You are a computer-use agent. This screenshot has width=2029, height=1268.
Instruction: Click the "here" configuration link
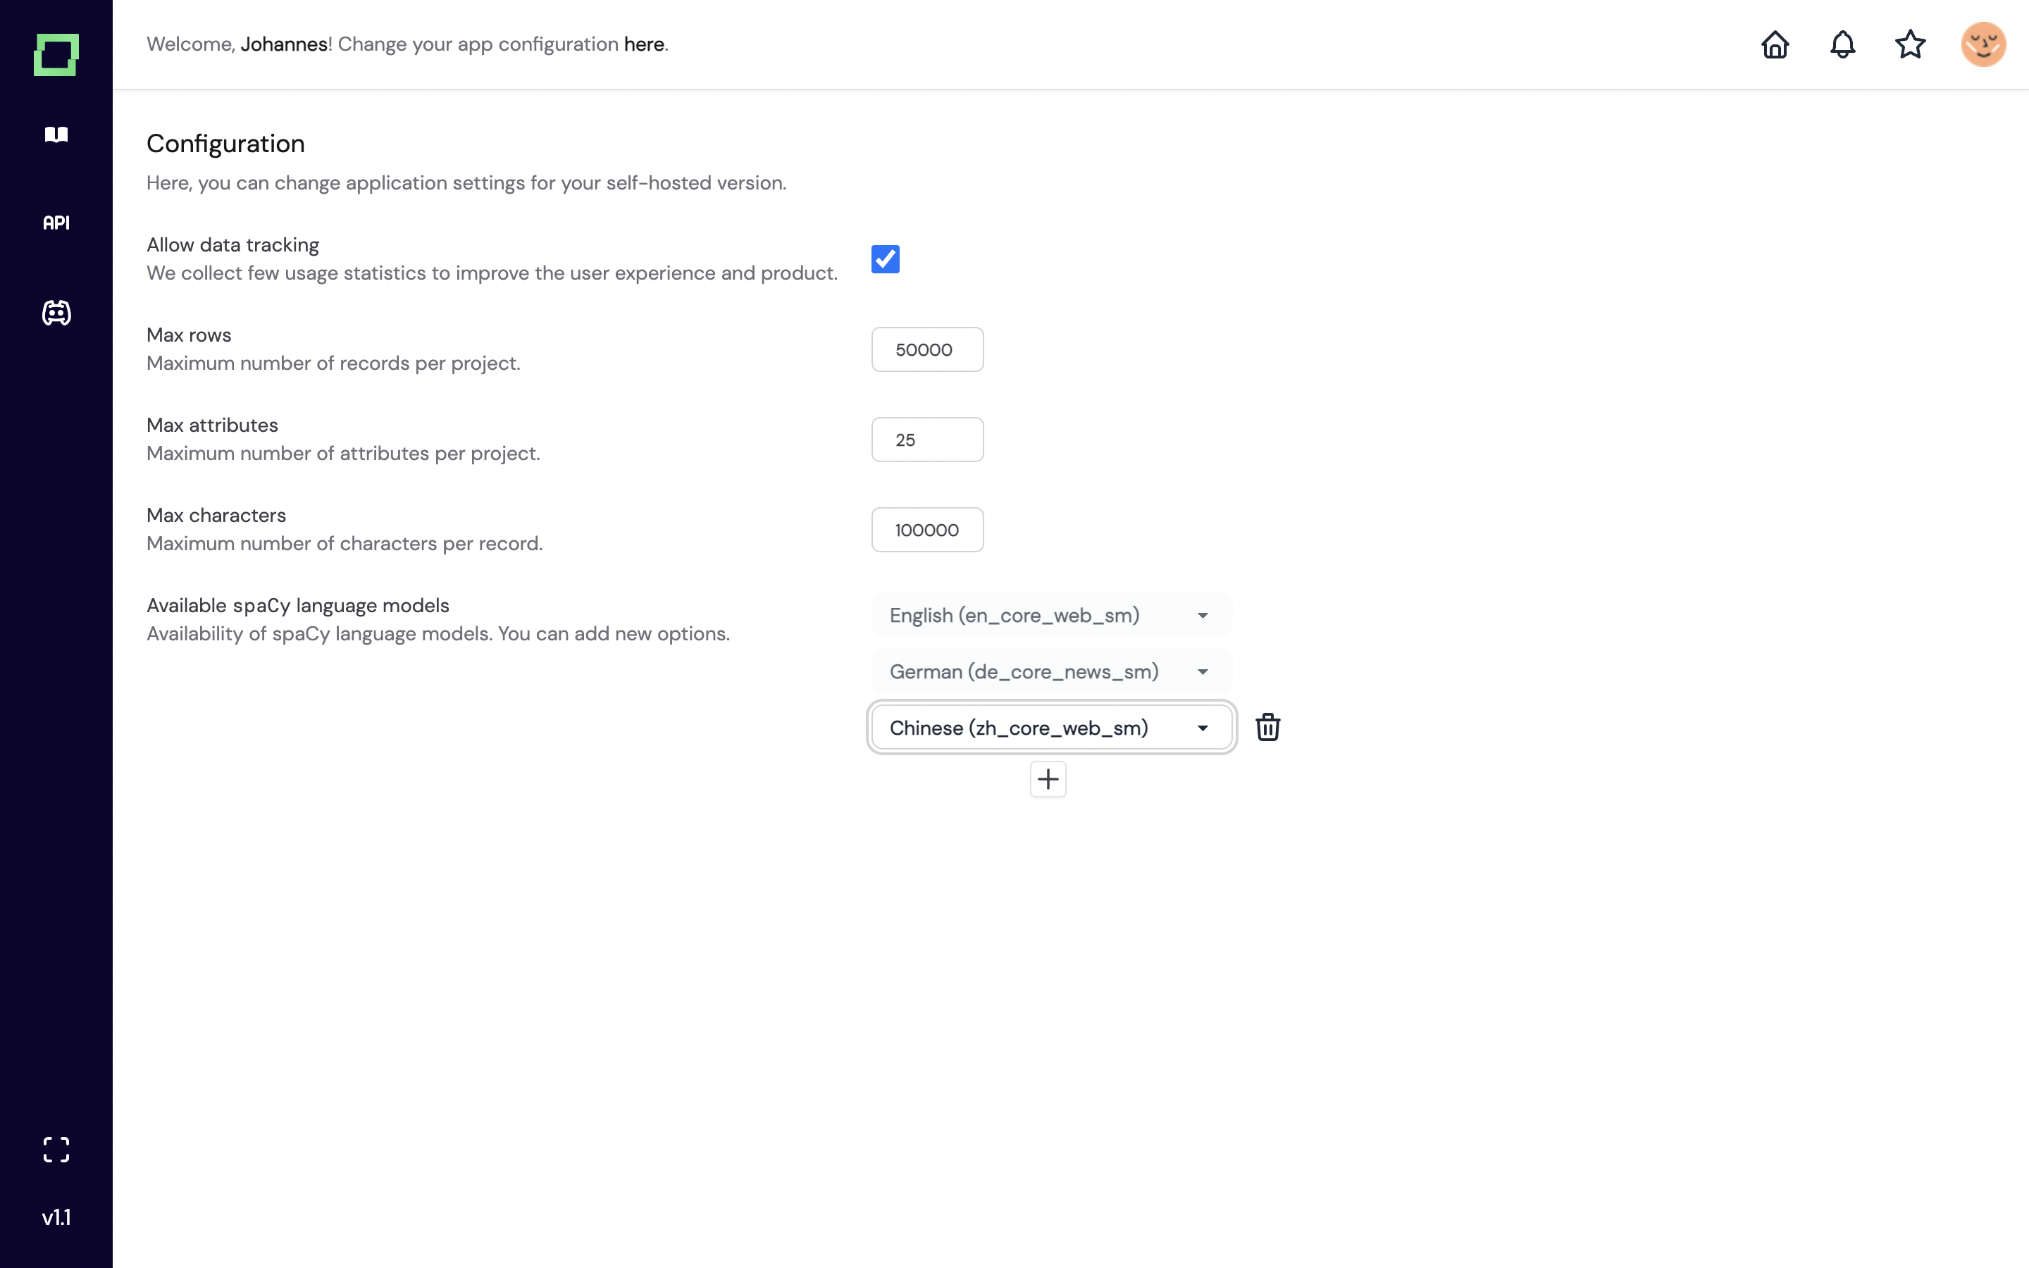[x=643, y=44]
